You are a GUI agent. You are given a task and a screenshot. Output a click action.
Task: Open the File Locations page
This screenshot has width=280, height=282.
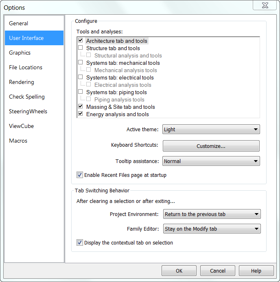34,67
